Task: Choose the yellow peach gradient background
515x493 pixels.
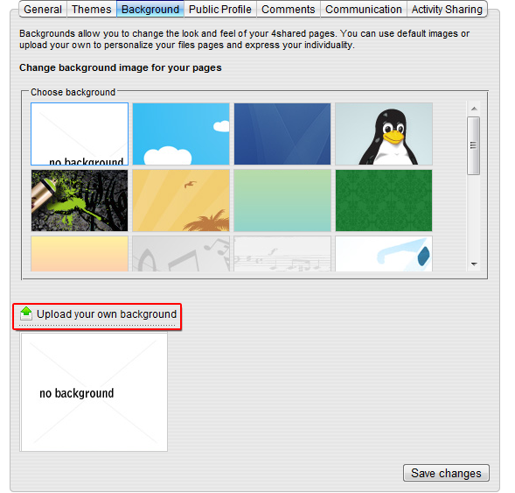Action: (x=80, y=254)
